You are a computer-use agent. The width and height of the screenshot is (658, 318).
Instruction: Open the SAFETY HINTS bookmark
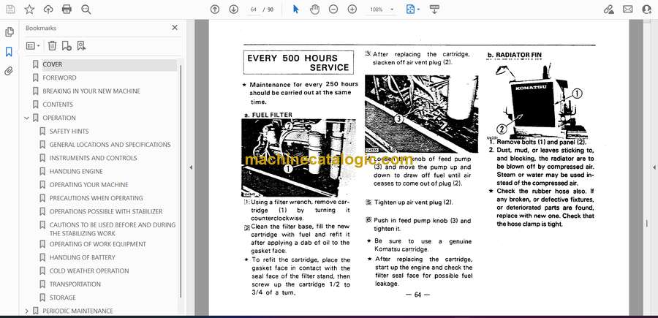coord(69,132)
